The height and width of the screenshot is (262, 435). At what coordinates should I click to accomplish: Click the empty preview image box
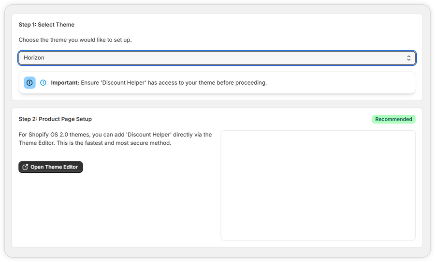click(x=318, y=185)
